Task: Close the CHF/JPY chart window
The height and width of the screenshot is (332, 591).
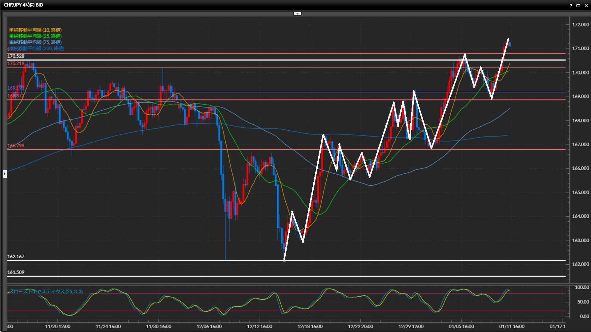Action: pyautogui.click(x=586, y=6)
